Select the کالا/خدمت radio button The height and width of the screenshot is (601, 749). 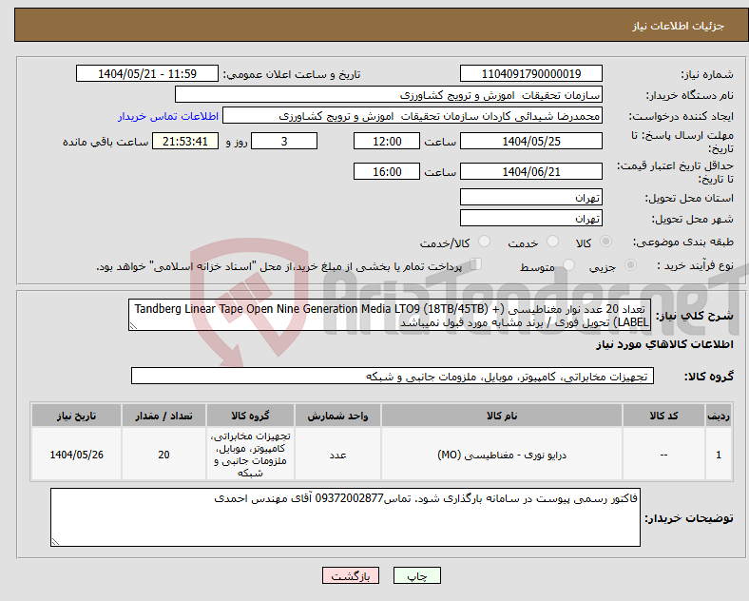coord(484,242)
